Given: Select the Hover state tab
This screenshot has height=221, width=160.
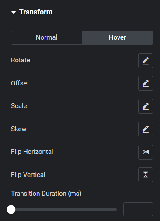Looking at the screenshot, I should 117,37.
